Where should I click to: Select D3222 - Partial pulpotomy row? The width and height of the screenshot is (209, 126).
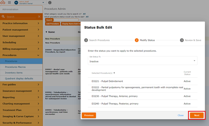[x=143, y=89]
